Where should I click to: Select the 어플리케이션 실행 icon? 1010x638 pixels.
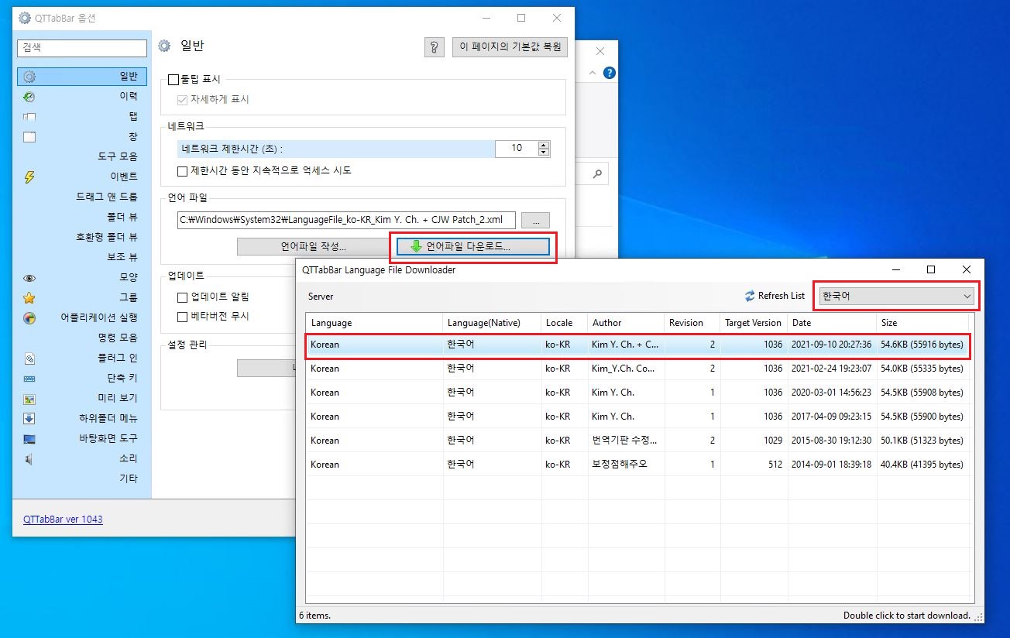click(29, 317)
